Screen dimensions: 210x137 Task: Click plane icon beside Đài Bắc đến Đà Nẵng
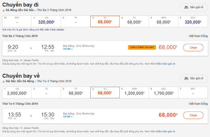(3, 81)
